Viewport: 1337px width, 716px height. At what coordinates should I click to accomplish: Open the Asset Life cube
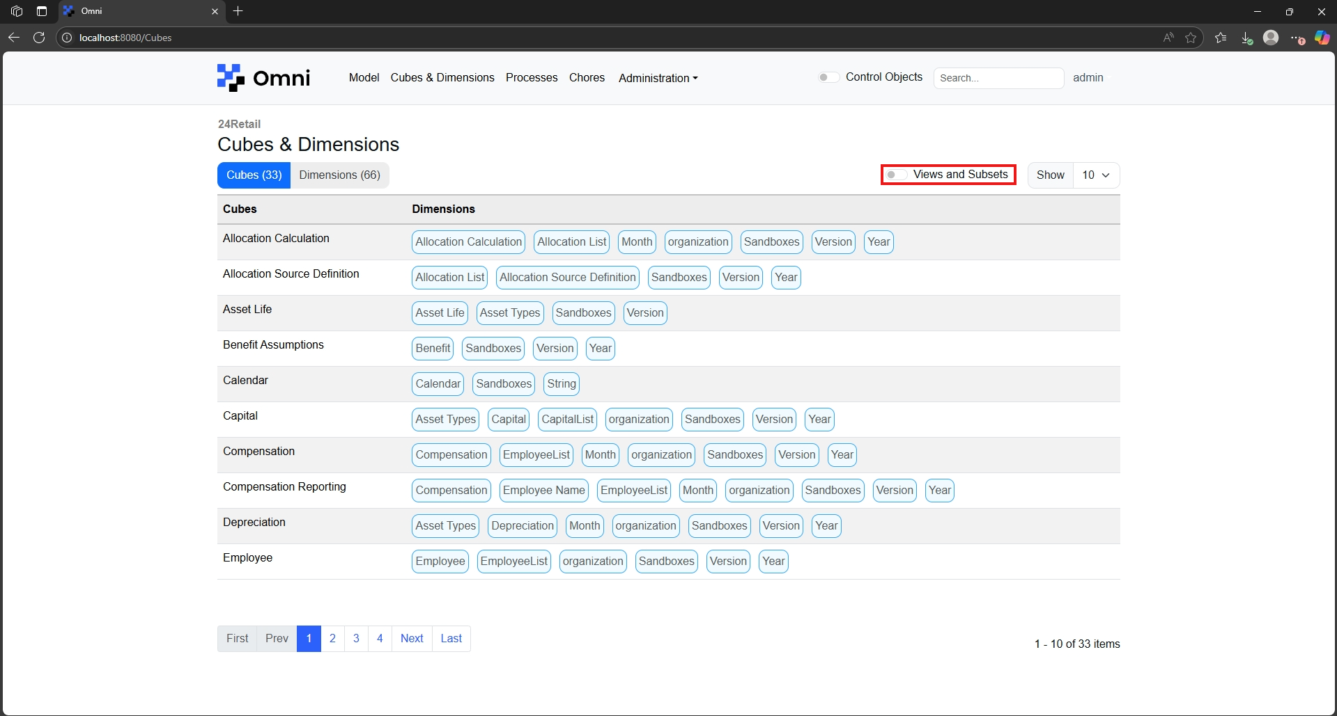[247, 309]
